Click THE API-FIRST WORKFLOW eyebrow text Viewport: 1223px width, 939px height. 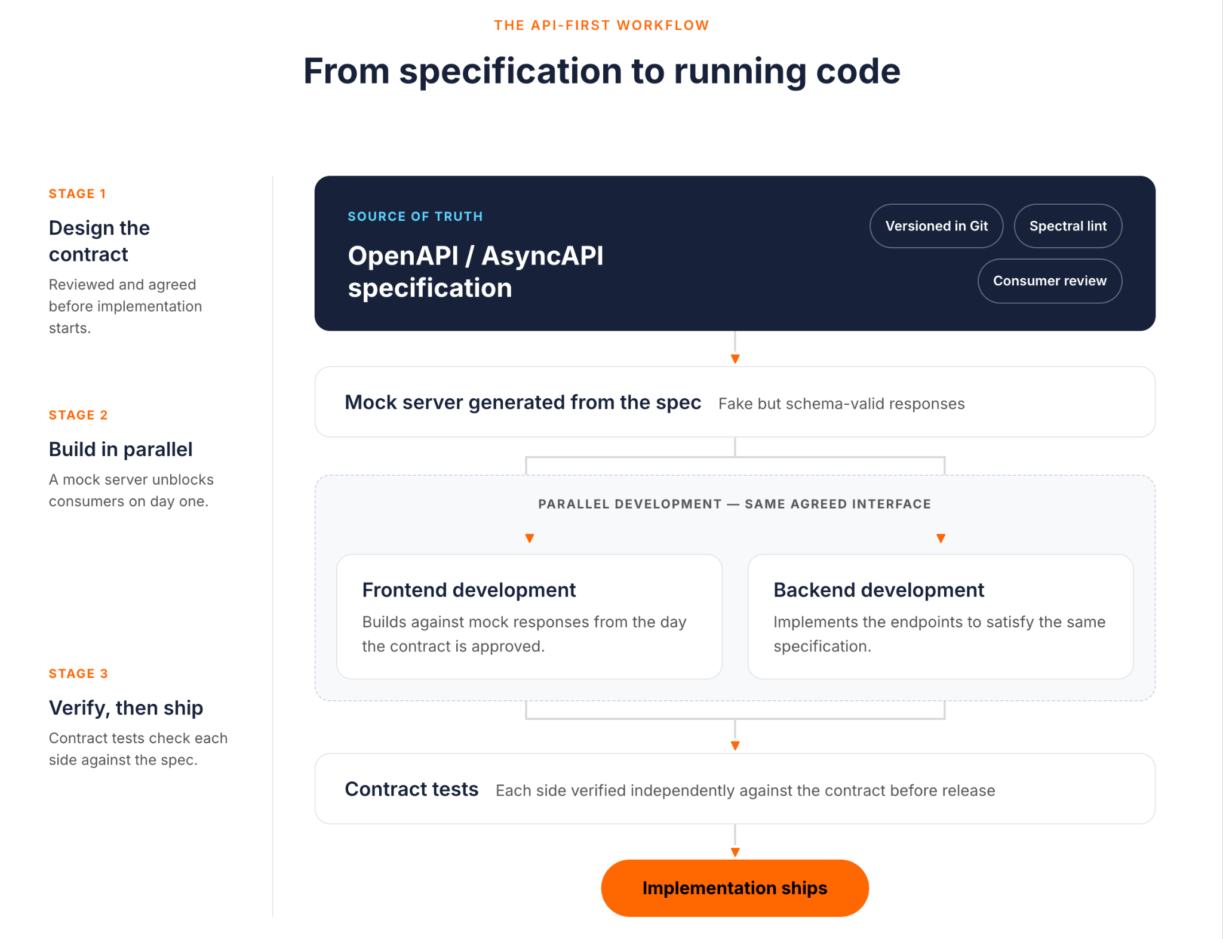click(601, 25)
